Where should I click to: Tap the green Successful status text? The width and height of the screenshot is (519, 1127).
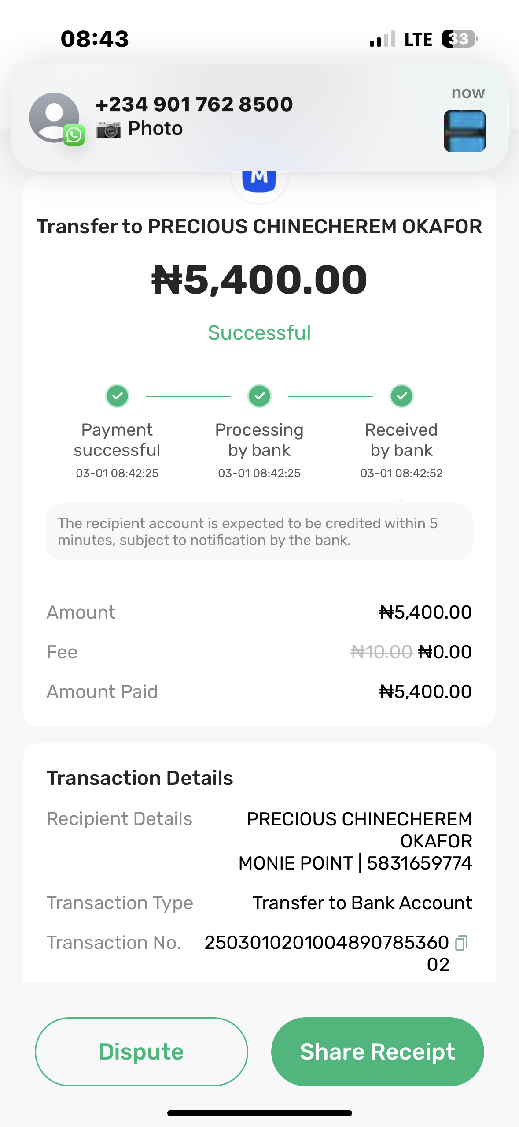click(259, 333)
